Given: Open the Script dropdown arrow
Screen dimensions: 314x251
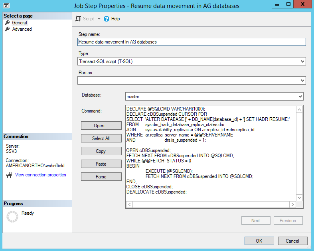Looking at the screenshot, I should point(99,19).
